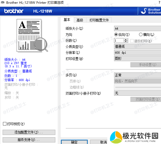Open the 打印设置 dropdown showing 图形

point(137,58)
